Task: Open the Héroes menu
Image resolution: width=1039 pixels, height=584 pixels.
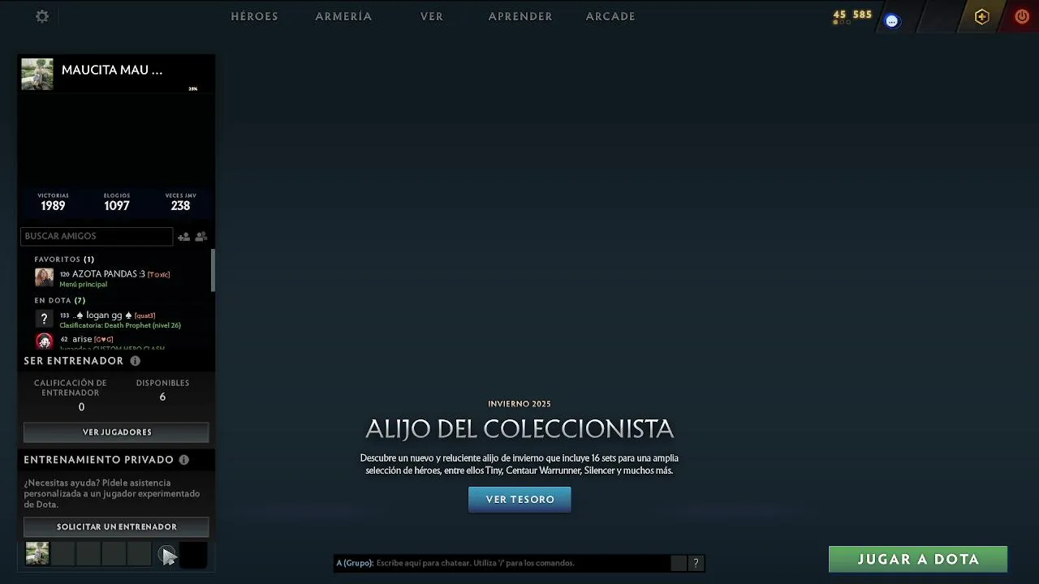Action: point(254,16)
